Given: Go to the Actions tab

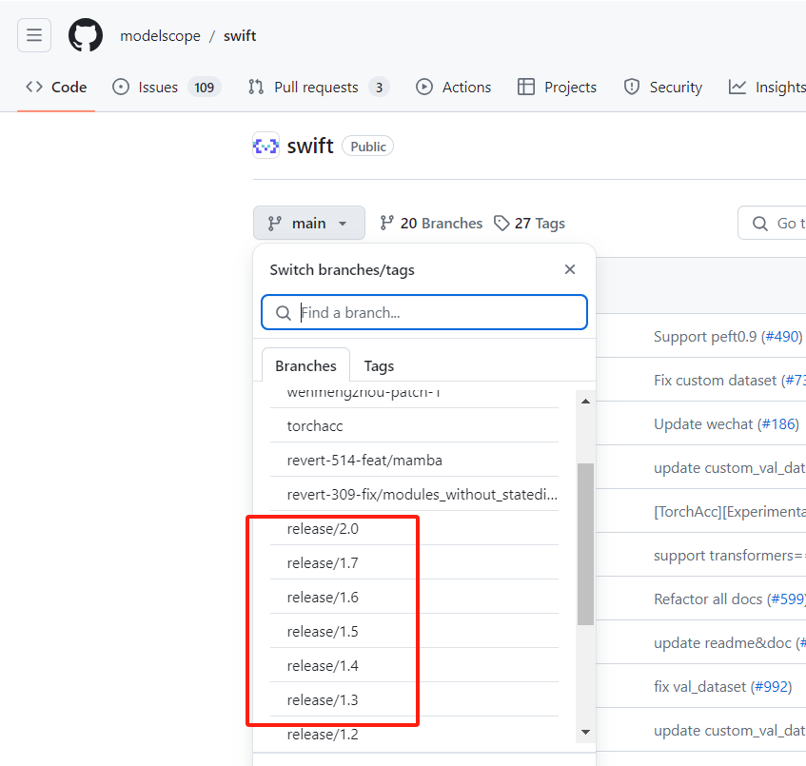Looking at the screenshot, I should pos(454,87).
